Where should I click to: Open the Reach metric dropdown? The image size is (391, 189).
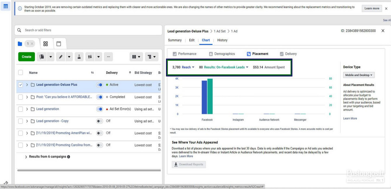click(188, 67)
